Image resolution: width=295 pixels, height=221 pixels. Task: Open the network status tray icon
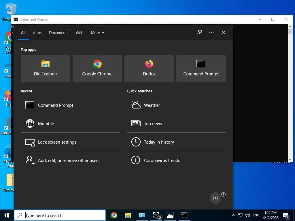241,215
